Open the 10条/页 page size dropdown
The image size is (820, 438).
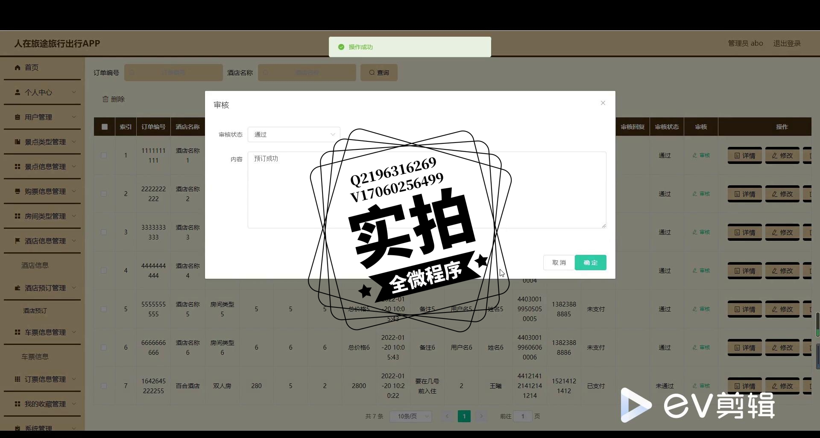410,416
